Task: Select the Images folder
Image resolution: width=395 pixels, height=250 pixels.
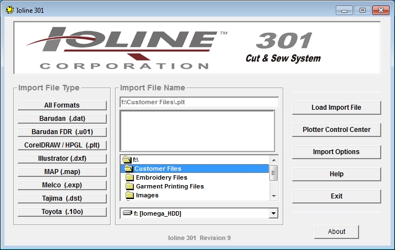Action: coord(195,195)
